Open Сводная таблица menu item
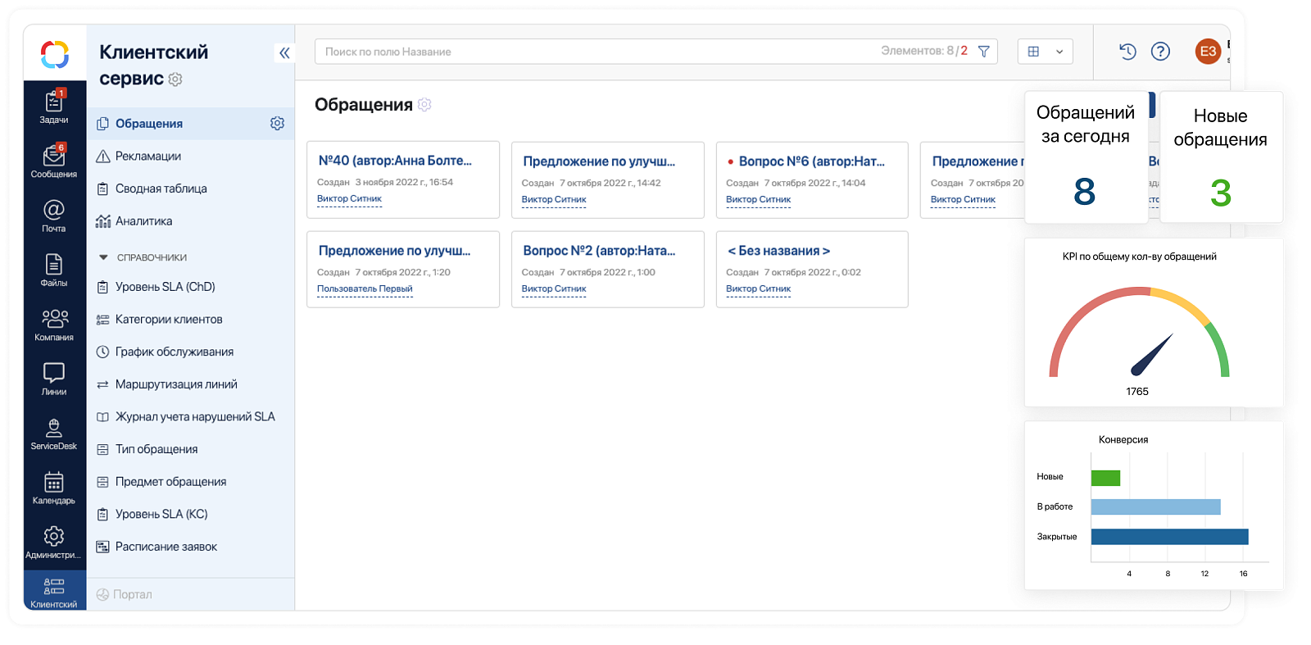 pyautogui.click(x=190, y=189)
